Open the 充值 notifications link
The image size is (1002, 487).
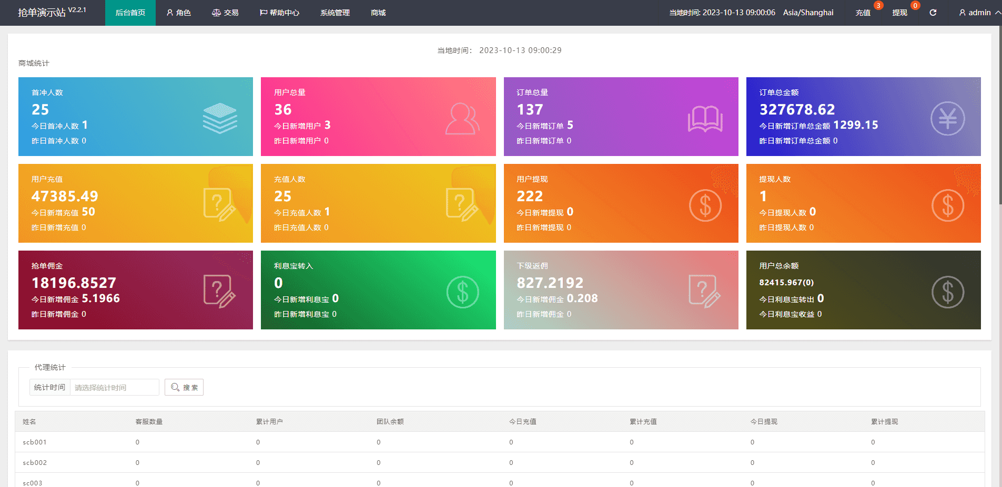pos(863,13)
